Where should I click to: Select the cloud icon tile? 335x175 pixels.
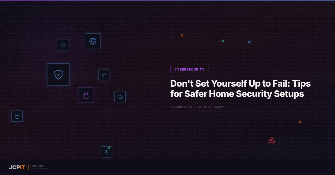[120, 97]
